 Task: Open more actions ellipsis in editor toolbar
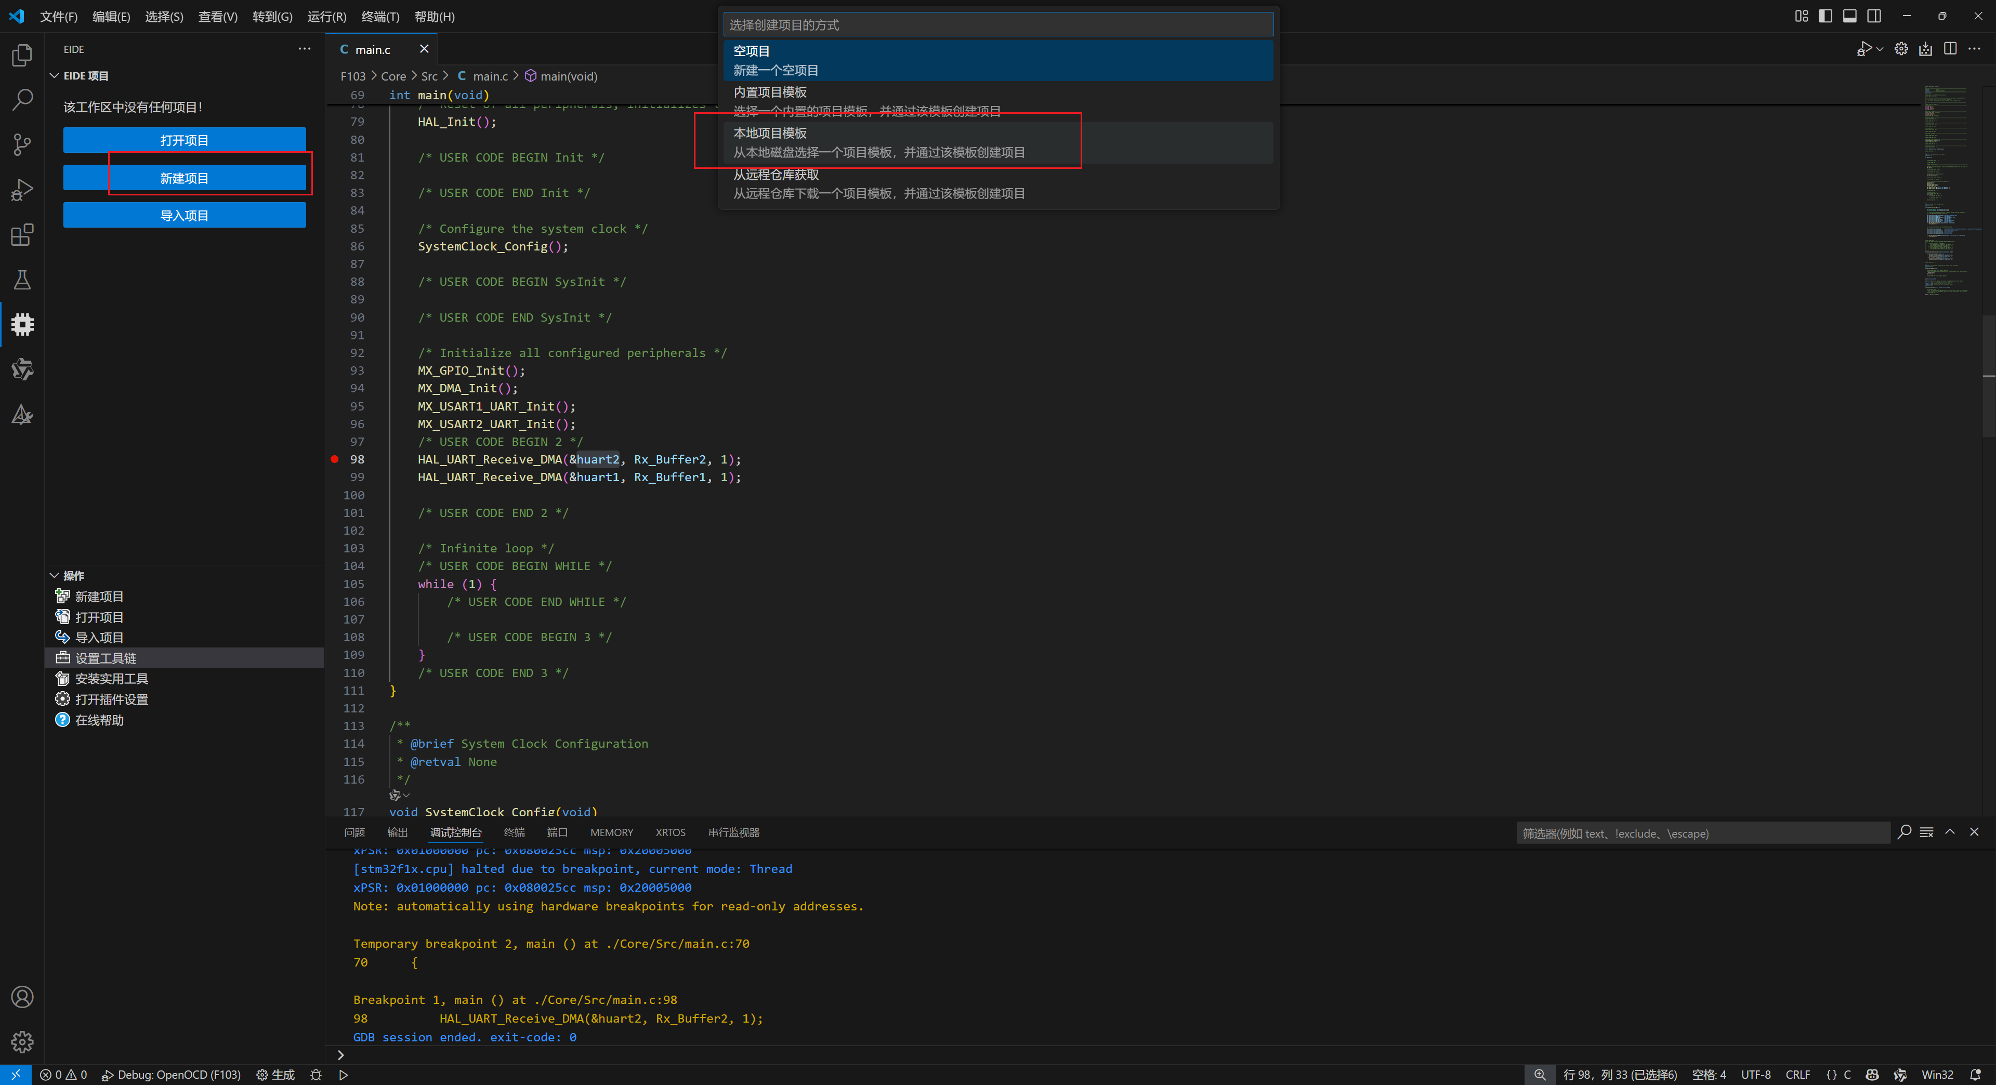pos(1974,49)
